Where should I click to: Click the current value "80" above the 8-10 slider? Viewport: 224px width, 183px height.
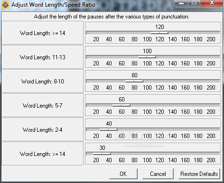(x=134, y=75)
